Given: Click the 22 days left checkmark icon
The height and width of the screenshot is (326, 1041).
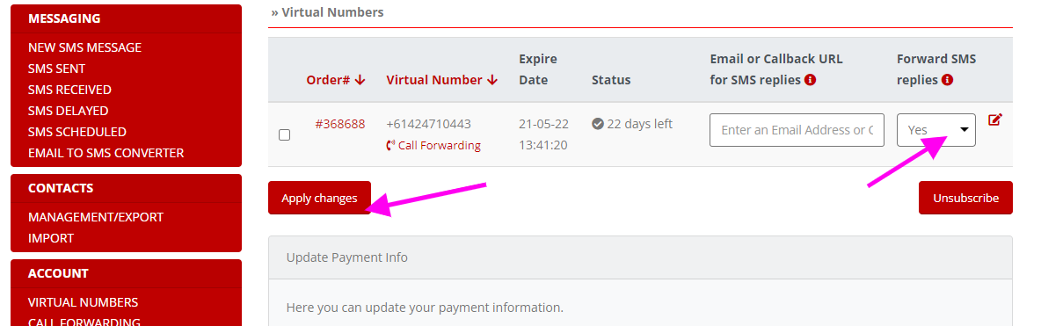Looking at the screenshot, I should tap(598, 124).
